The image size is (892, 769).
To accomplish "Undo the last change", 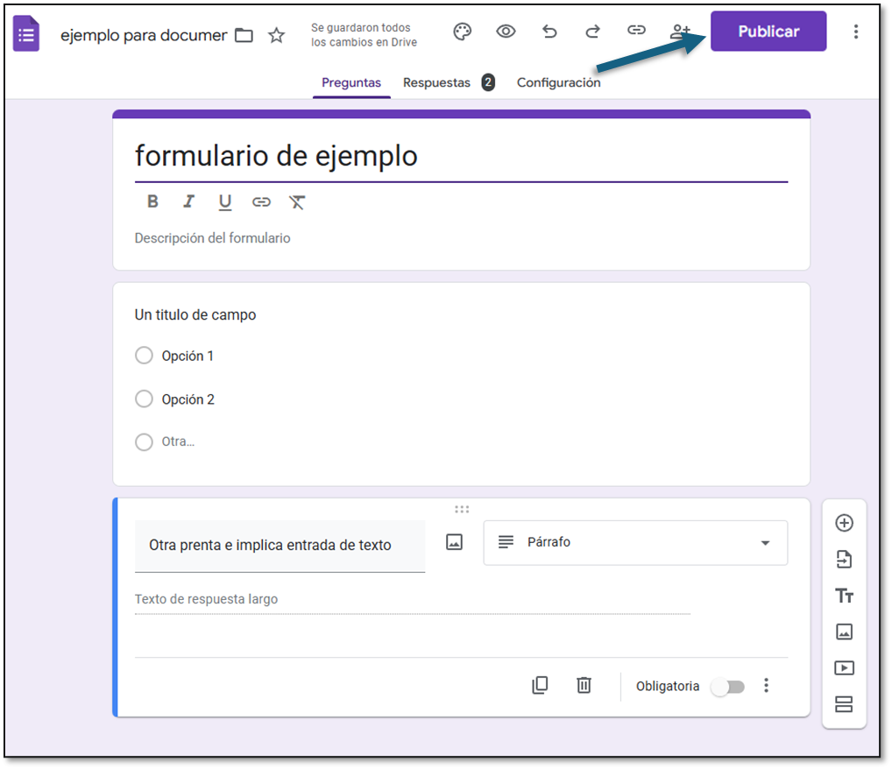I will [x=549, y=32].
